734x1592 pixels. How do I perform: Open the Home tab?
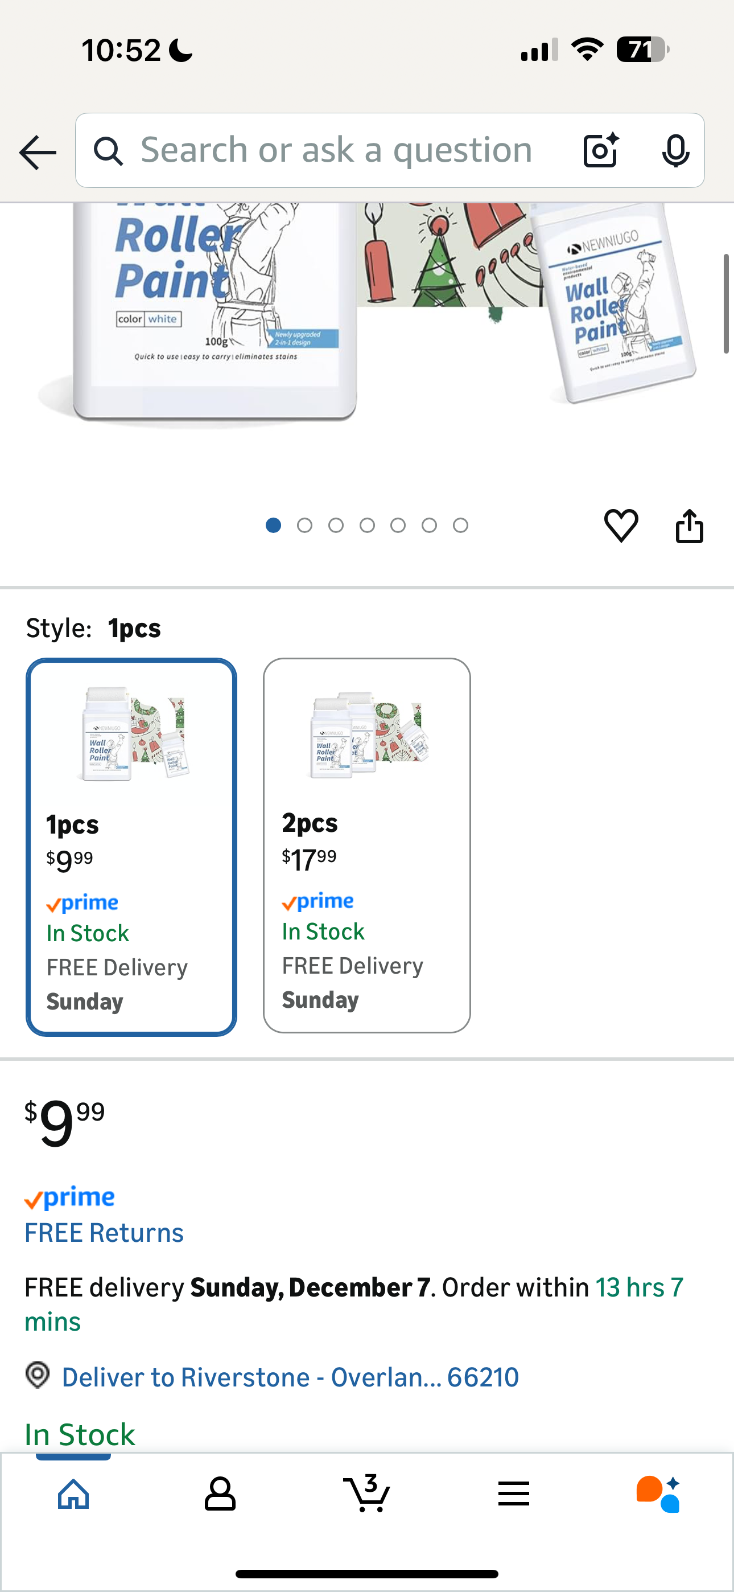pyautogui.click(x=73, y=1495)
